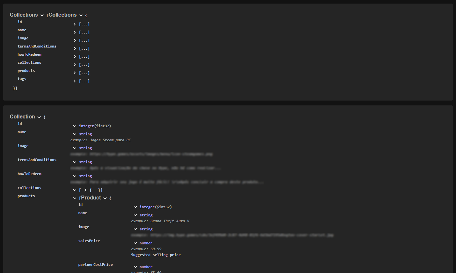This screenshot has width=456, height=273.
Task: Collapse the Product model title chevron
Action: pyautogui.click(x=105, y=198)
